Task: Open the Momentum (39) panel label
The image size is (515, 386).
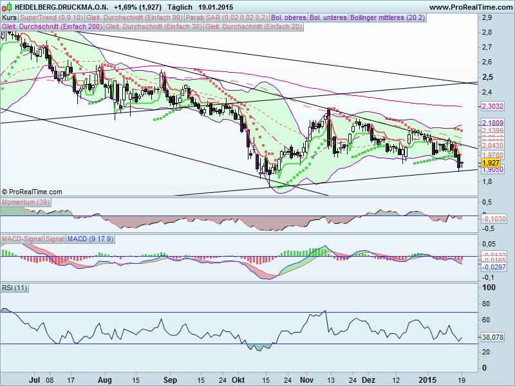Action: 26,202
